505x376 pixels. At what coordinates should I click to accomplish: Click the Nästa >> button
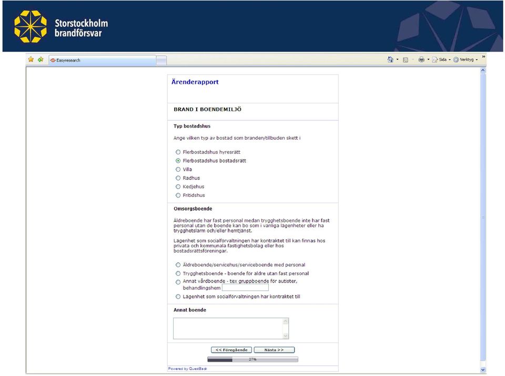tap(274, 350)
